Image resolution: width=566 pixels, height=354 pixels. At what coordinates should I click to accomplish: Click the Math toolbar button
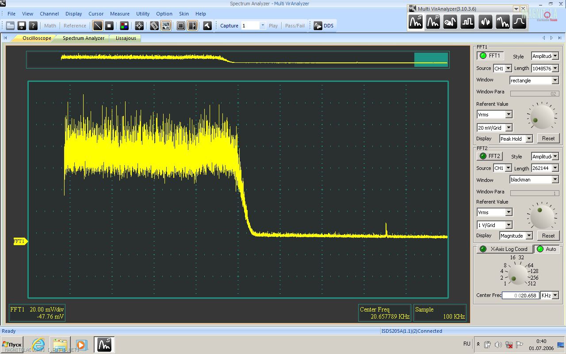click(50, 26)
